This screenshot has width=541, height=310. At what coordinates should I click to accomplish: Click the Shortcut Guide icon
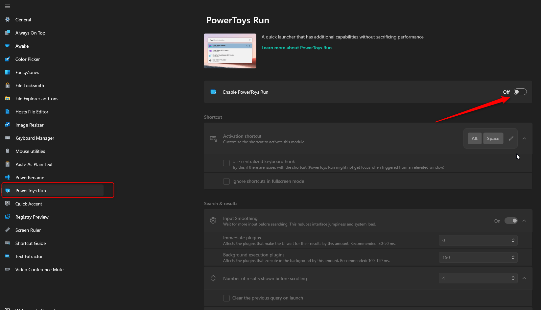point(8,243)
